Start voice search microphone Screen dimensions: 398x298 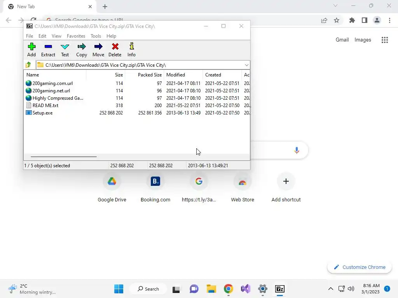(x=297, y=150)
